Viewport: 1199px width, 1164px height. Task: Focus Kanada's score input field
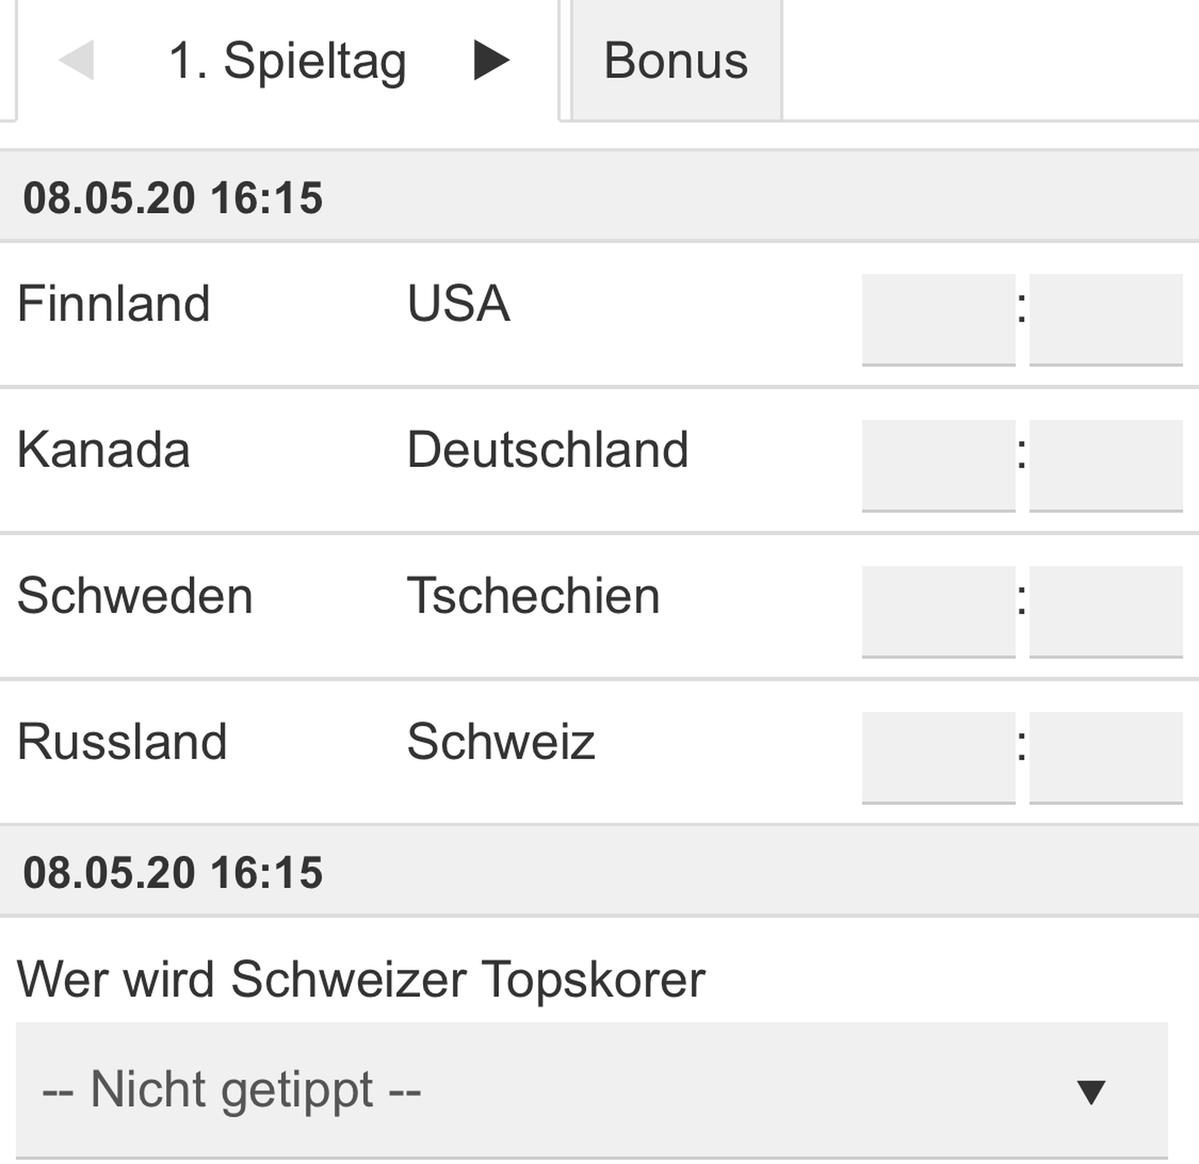pyautogui.click(x=938, y=465)
